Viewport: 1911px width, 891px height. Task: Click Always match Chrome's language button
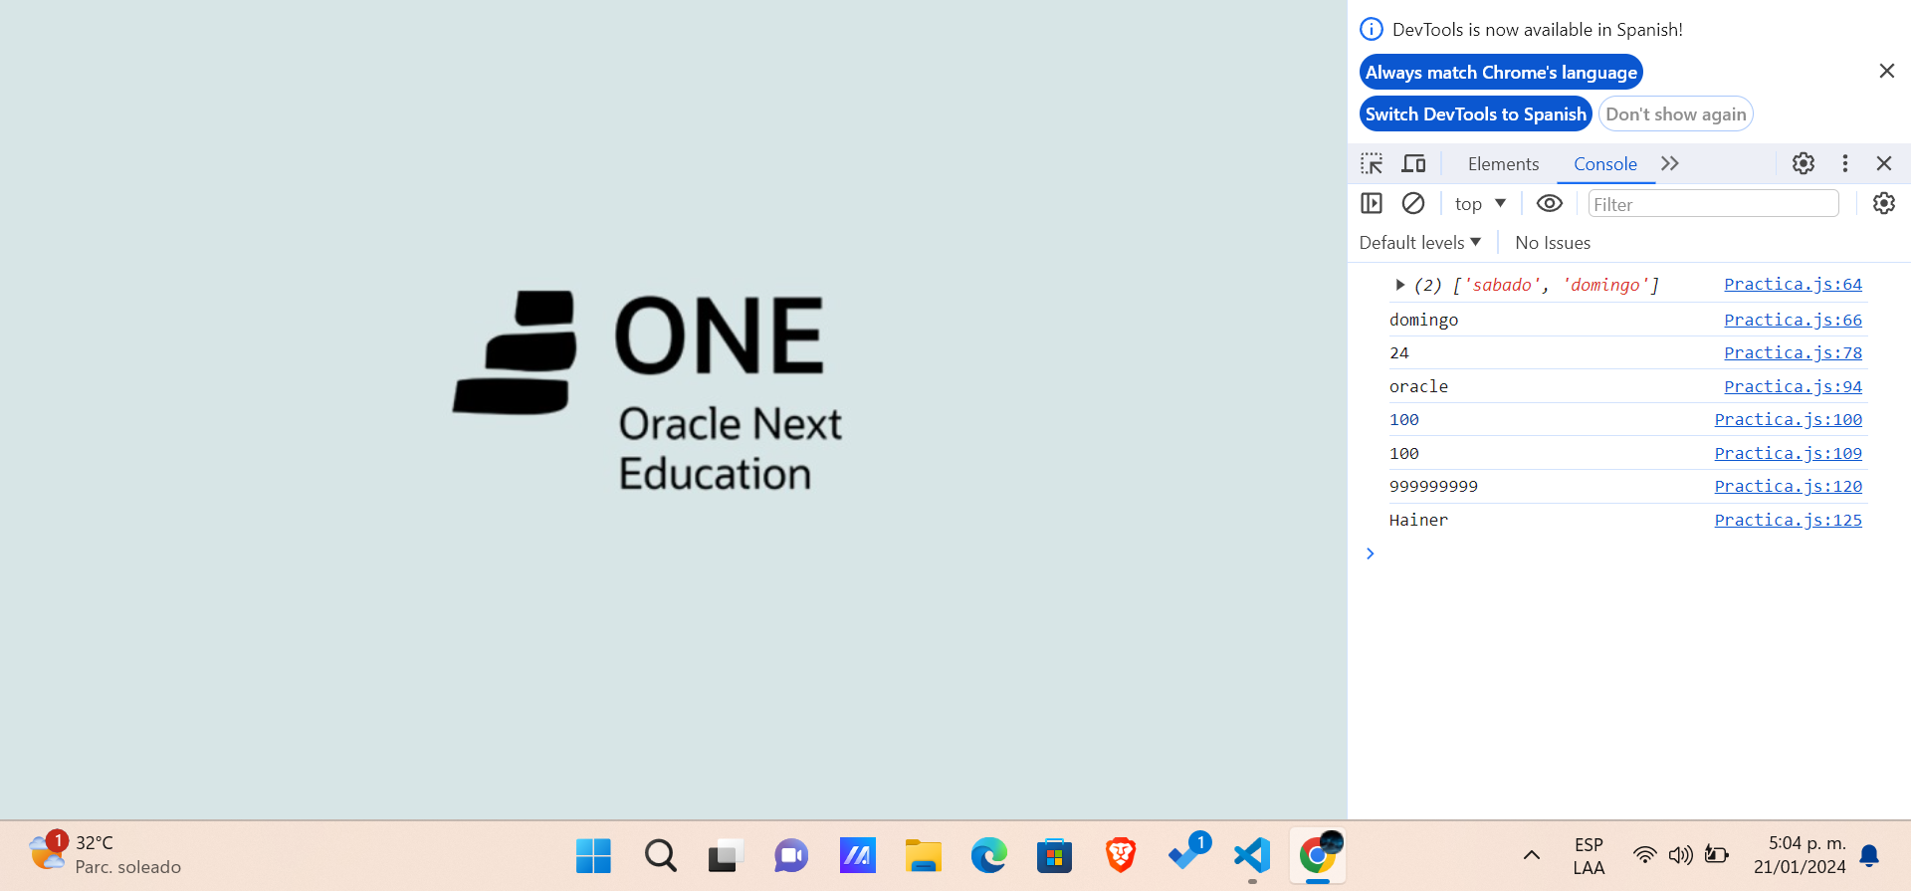coord(1501,73)
